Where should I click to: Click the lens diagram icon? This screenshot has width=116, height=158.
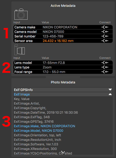(x=20, y=50)
